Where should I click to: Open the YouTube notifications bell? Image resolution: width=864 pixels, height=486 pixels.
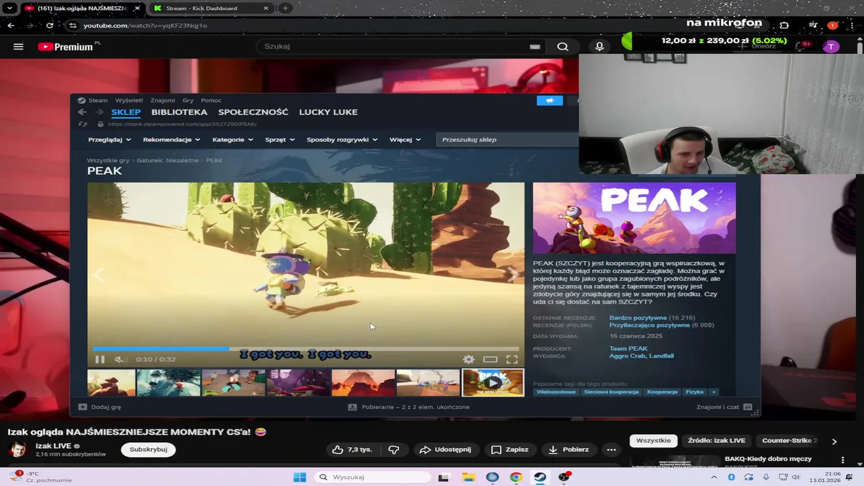tap(801, 47)
